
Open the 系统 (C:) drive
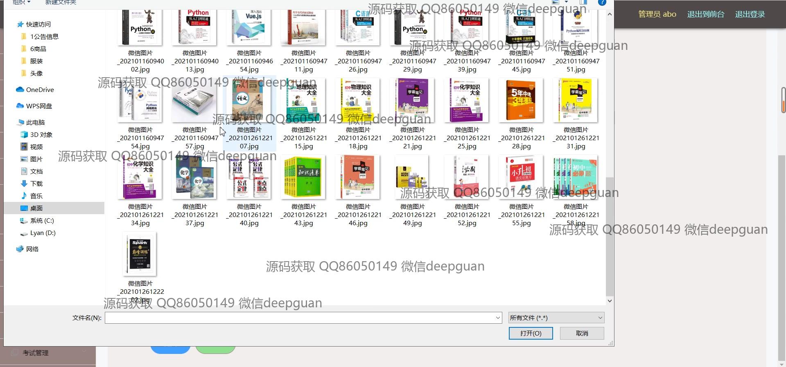pyautogui.click(x=37, y=220)
